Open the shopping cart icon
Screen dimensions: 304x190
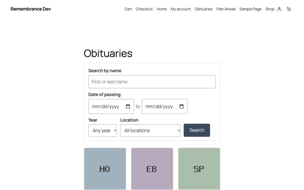[289, 9]
